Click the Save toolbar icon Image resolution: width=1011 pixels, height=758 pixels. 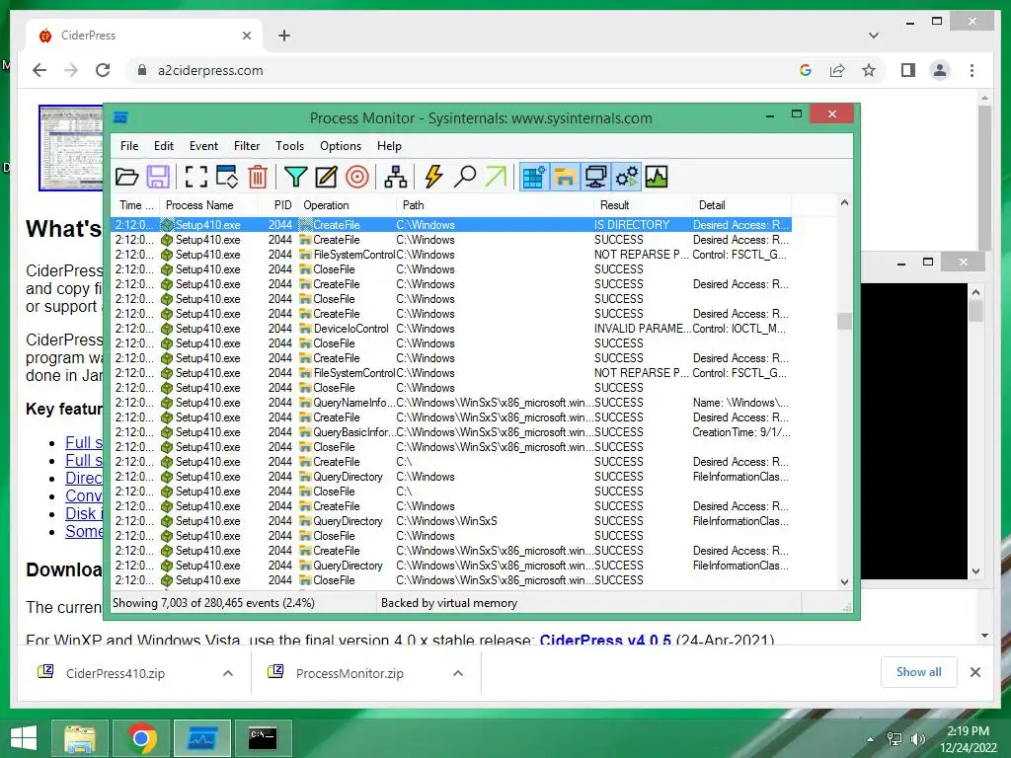(x=158, y=177)
